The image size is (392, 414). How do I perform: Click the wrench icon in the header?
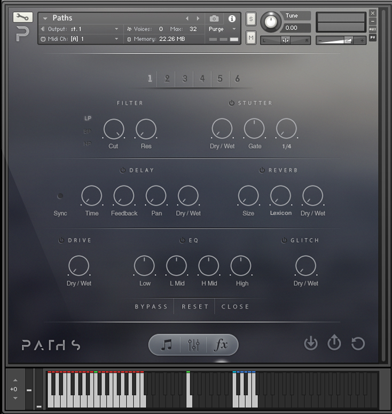point(22,18)
